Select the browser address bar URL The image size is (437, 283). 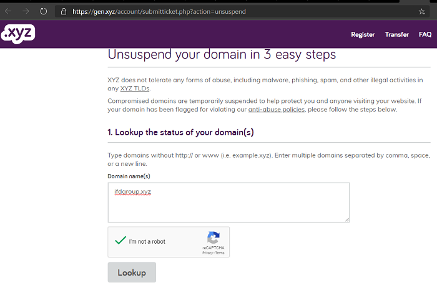click(159, 11)
